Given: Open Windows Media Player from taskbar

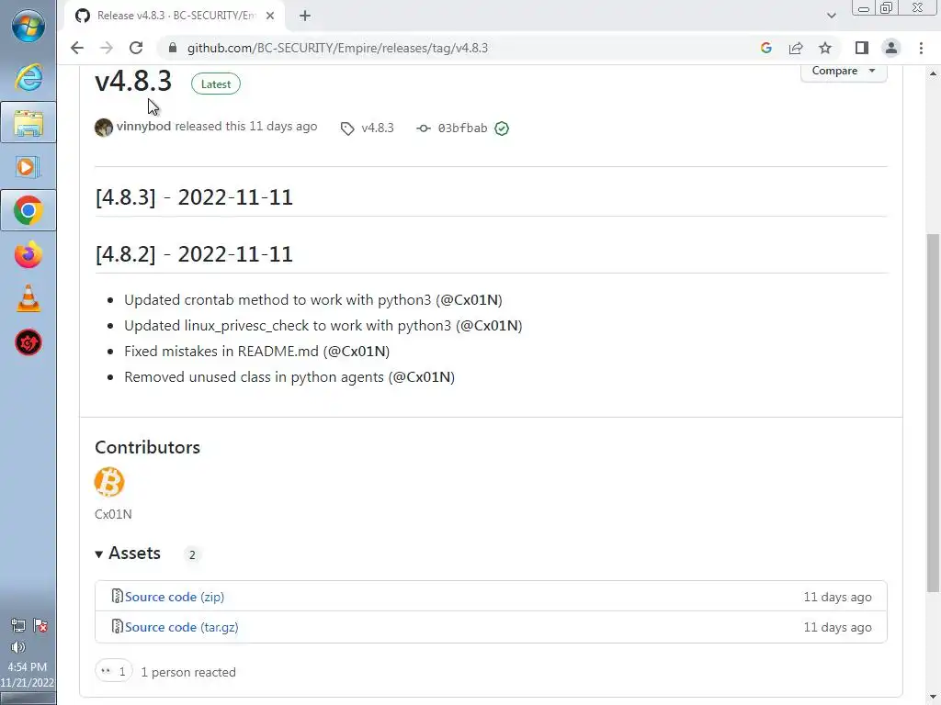Looking at the screenshot, I should (28, 167).
